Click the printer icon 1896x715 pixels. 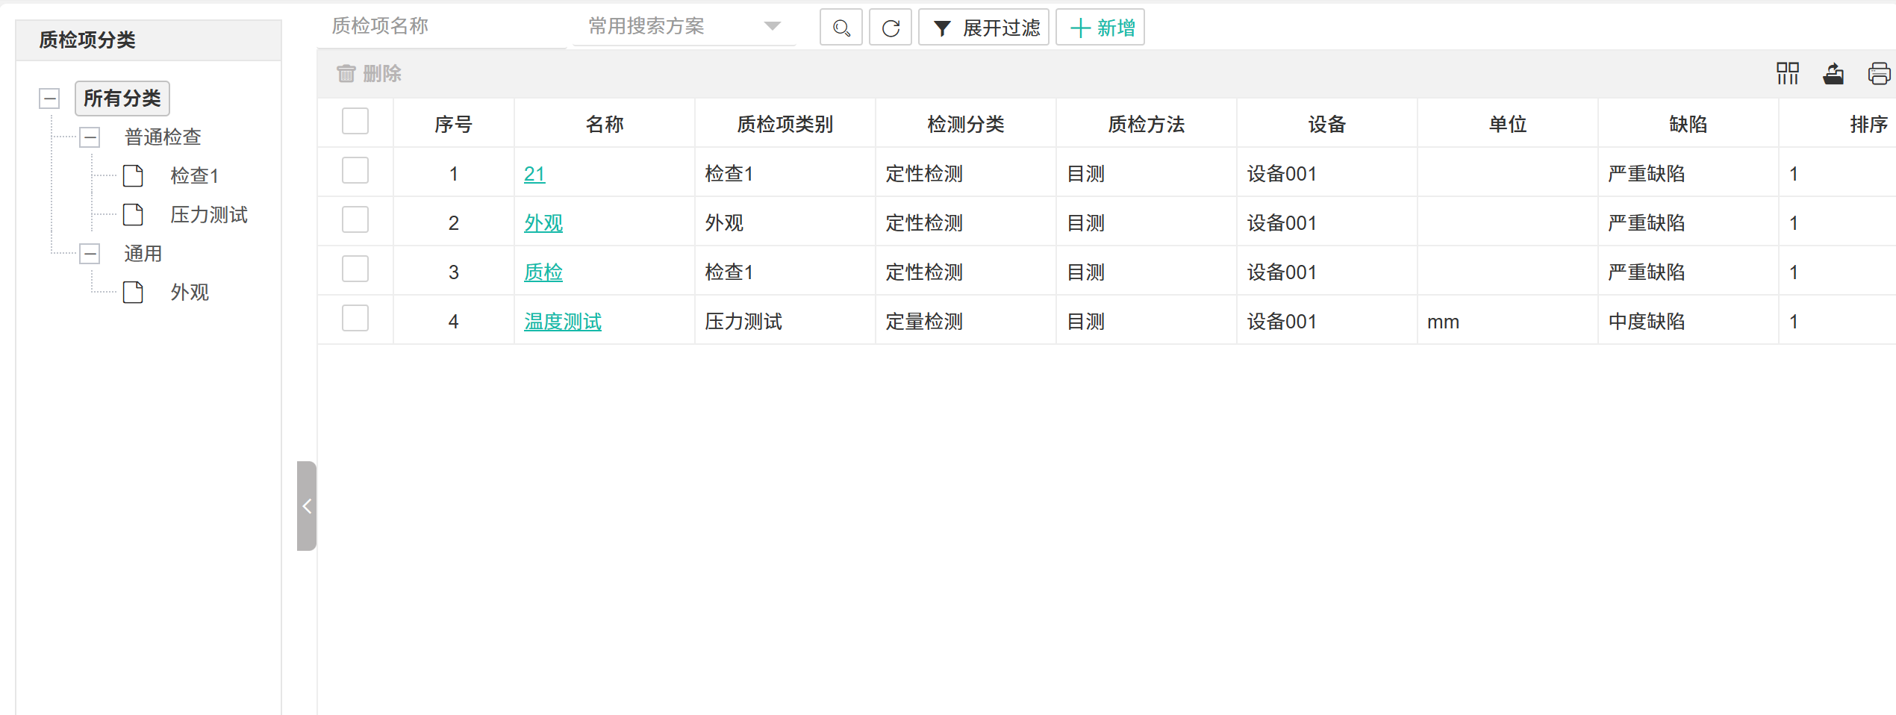click(x=1878, y=73)
